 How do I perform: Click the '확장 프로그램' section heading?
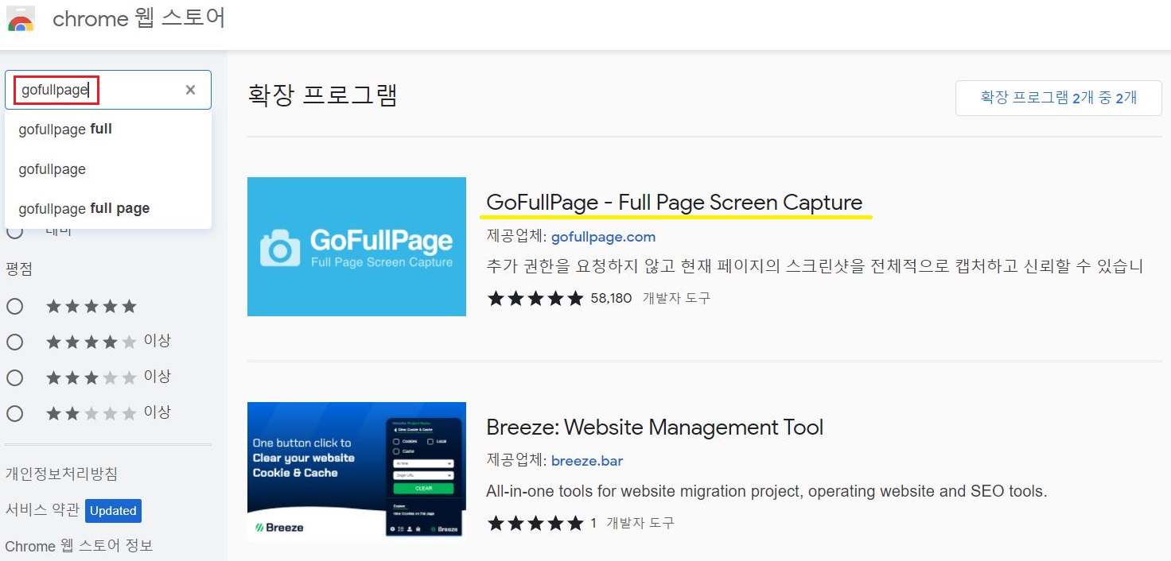pos(323,95)
